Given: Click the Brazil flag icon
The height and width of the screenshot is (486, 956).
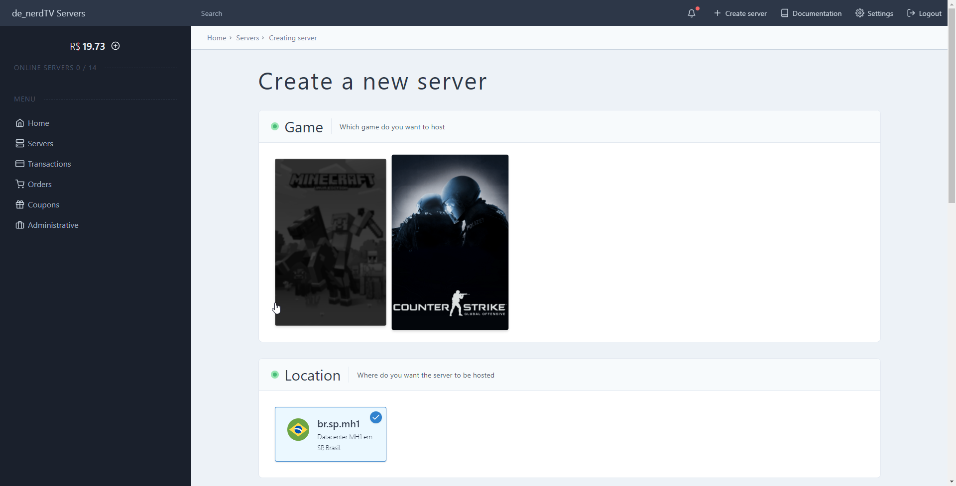Looking at the screenshot, I should pyautogui.click(x=298, y=429).
